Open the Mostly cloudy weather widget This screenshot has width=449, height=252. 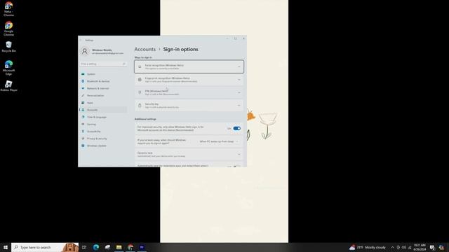pos(368,247)
